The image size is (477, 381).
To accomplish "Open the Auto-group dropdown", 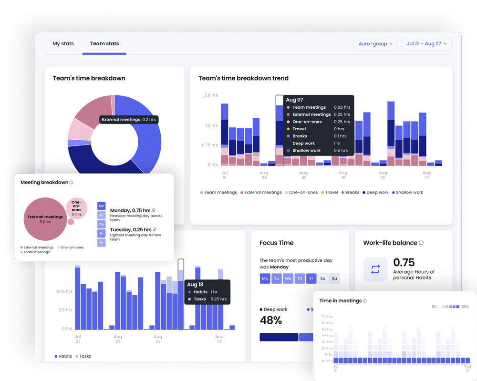I will 375,44.
